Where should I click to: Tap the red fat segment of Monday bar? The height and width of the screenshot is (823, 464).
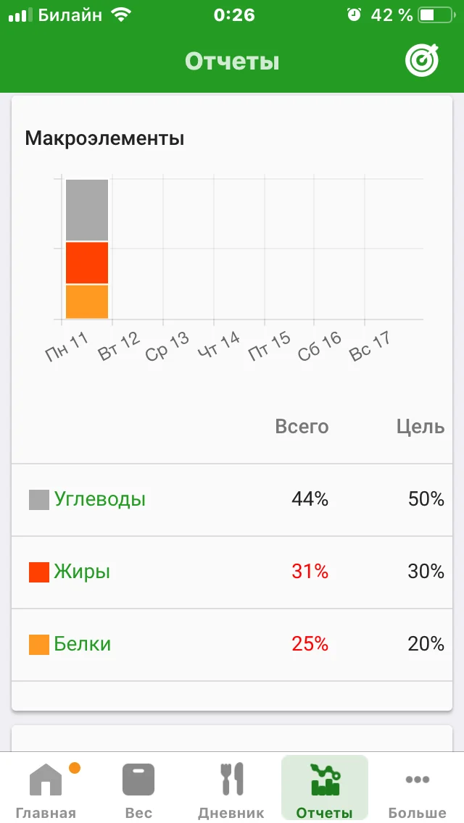point(87,263)
